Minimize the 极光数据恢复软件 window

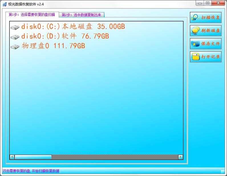click(200, 3)
